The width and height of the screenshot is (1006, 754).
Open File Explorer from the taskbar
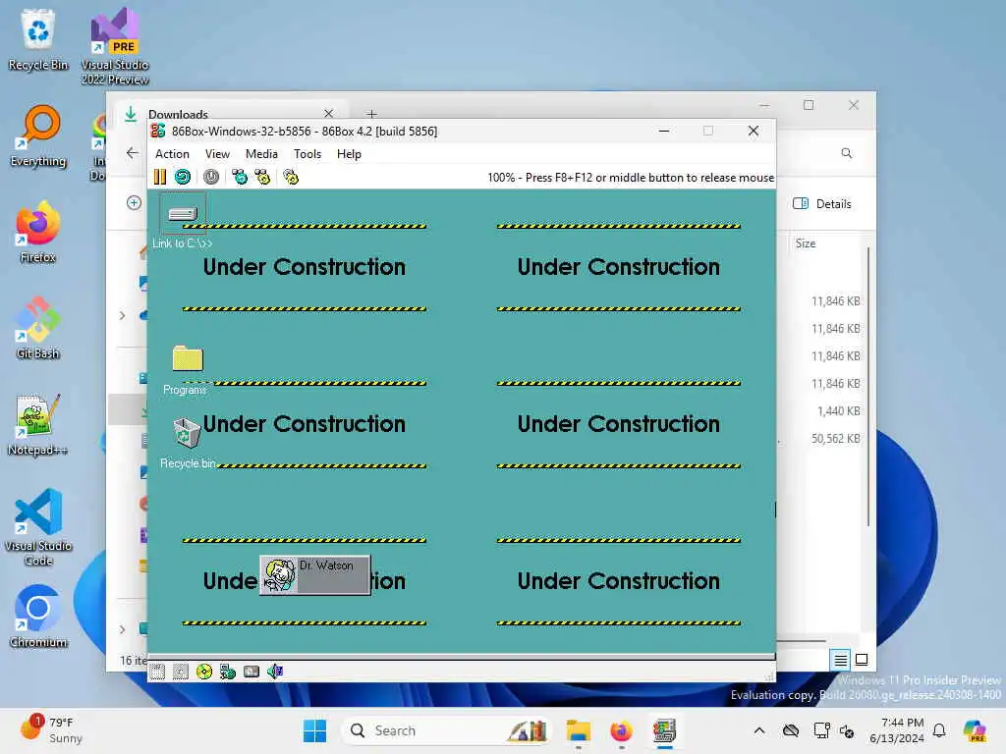pyautogui.click(x=578, y=730)
